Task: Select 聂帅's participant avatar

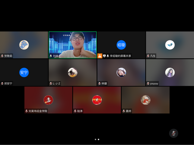Action: click(145, 100)
